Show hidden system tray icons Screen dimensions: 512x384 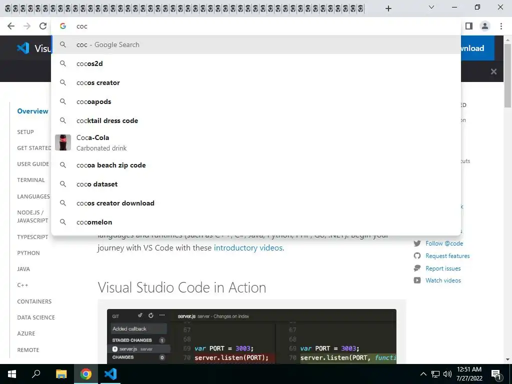[x=423, y=374]
